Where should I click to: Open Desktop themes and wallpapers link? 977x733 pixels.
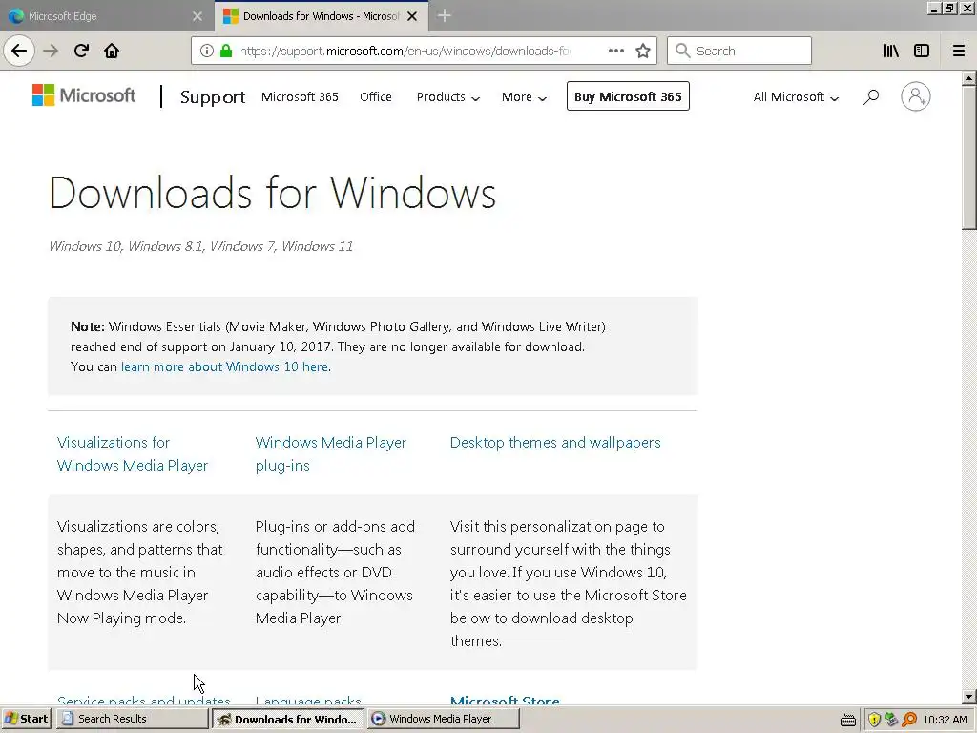555,443
